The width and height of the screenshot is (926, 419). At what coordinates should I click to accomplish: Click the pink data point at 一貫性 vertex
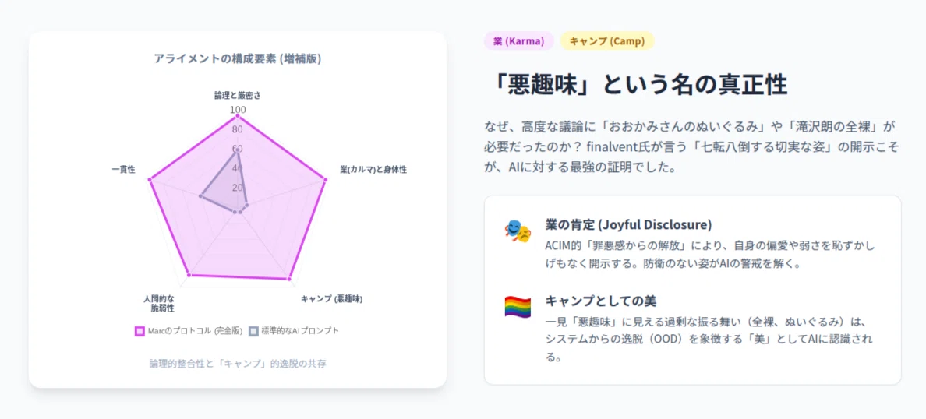tap(150, 179)
